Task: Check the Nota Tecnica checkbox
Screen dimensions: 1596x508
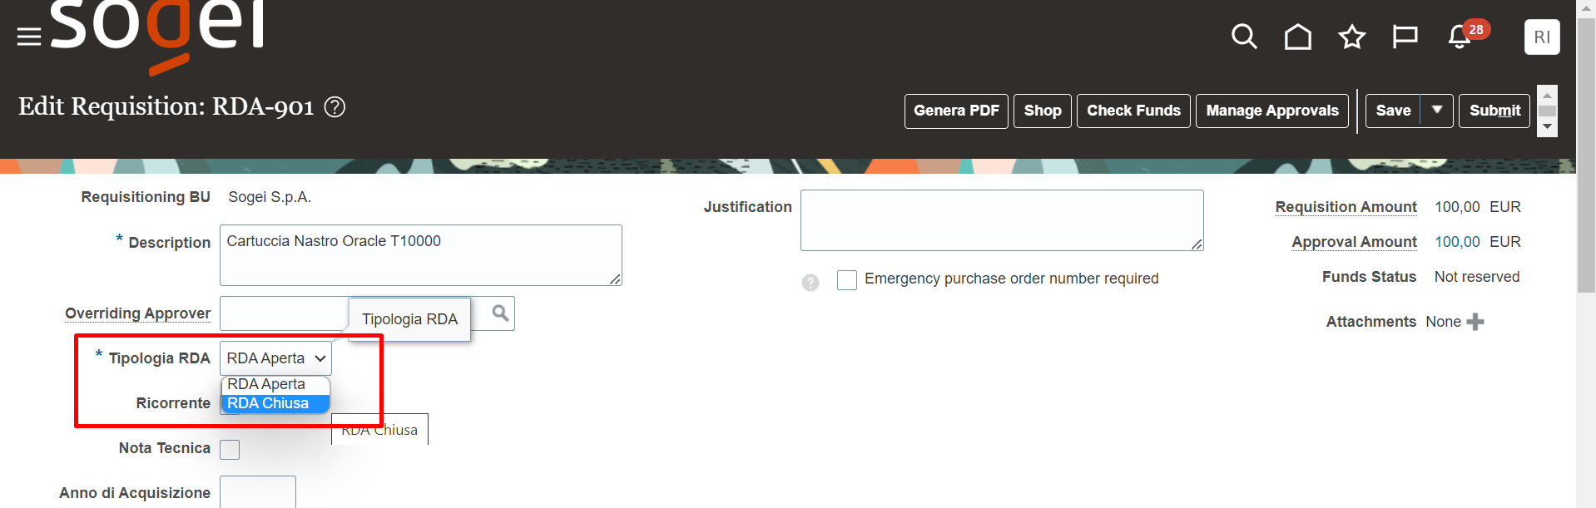Action: [x=229, y=449]
